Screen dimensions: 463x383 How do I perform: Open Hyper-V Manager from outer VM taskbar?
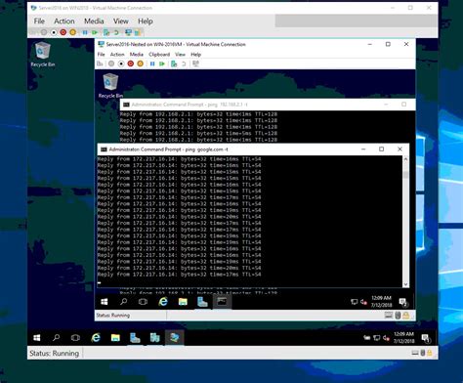click(x=154, y=338)
